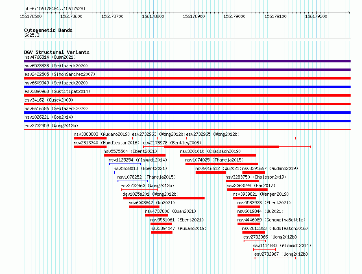Image resolution: width=362 pixels, height=274 pixels.
Task: Click the DGV Structural Variants track title
Action: point(57,52)
